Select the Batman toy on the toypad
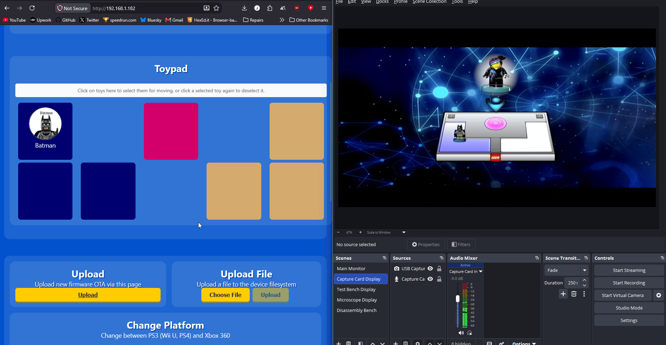The width and height of the screenshot is (666, 345). click(45, 131)
